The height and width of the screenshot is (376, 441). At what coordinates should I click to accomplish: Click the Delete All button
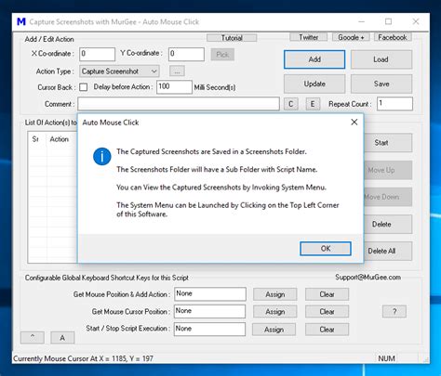388,251
